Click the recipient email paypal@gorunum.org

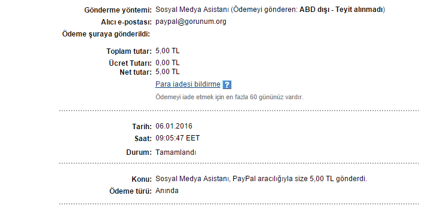[191, 22]
